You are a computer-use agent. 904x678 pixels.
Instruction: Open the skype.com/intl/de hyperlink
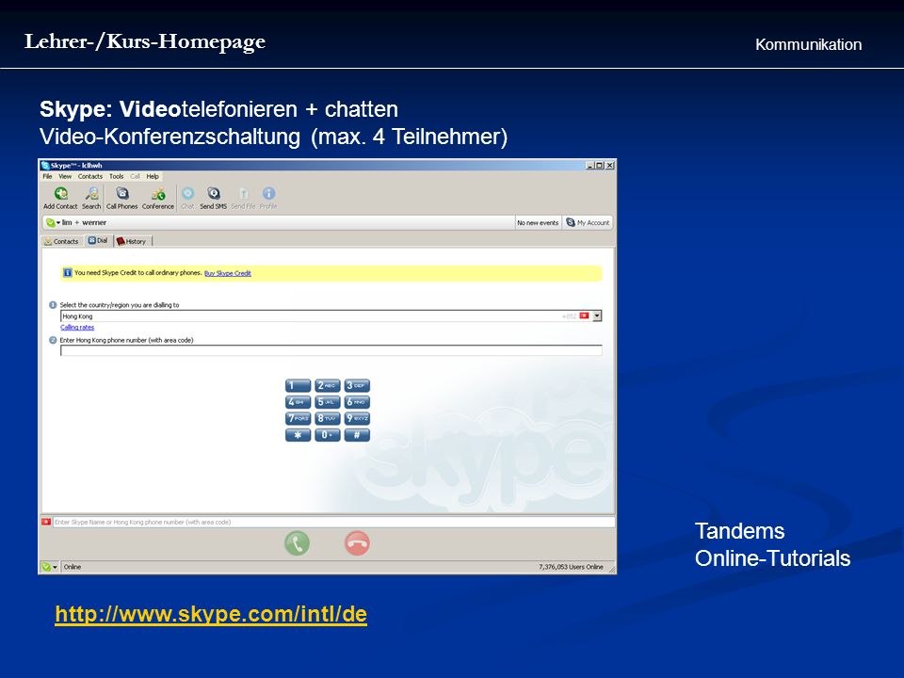coord(211,614)
